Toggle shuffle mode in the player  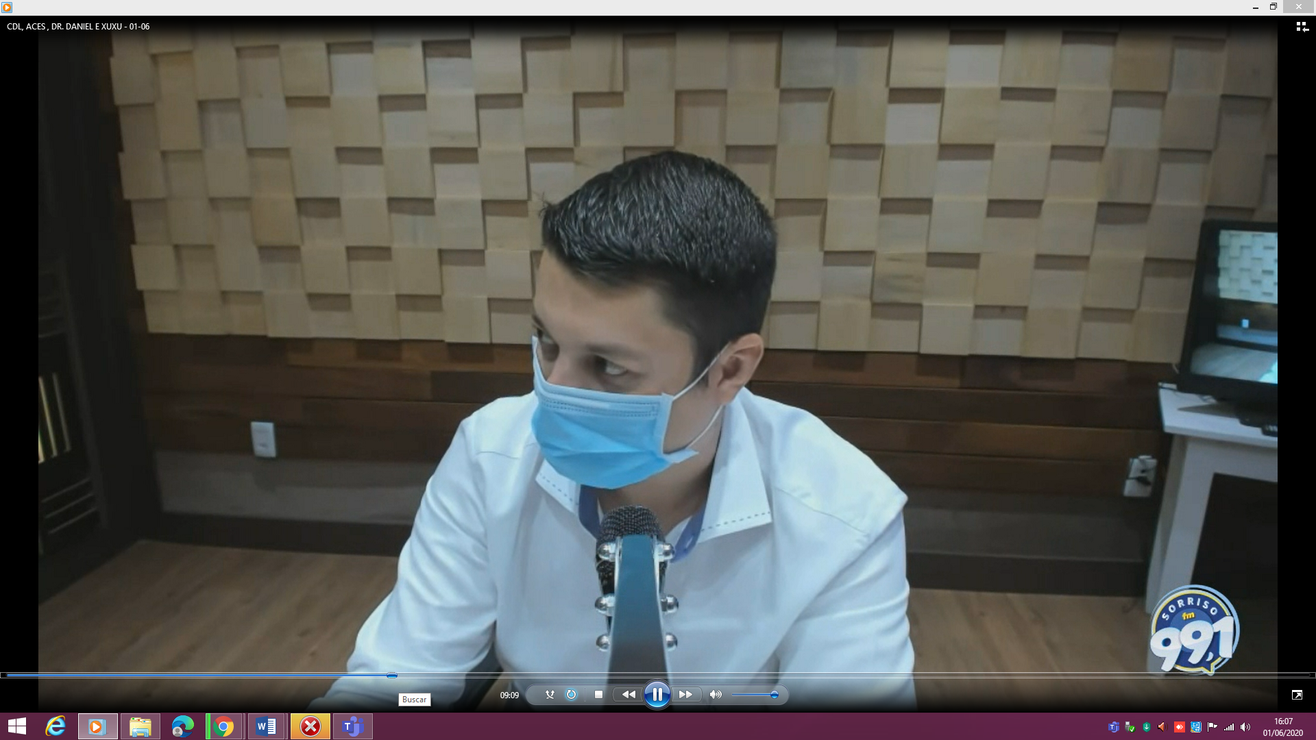[x=550, y=695]
